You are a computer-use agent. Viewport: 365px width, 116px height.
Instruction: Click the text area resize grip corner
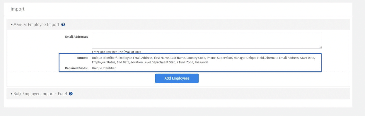[320, 47]
